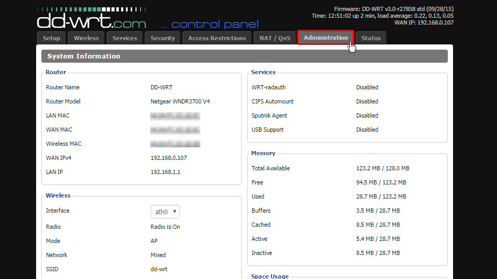Screen dimensions: 497x279
Task: Click the Administration tab
Action: (325, 38)
